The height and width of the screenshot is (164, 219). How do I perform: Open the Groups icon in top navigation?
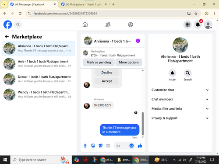pos(131,24)
